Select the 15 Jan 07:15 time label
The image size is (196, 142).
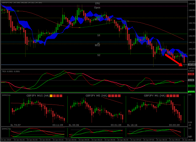click(136, 140)
